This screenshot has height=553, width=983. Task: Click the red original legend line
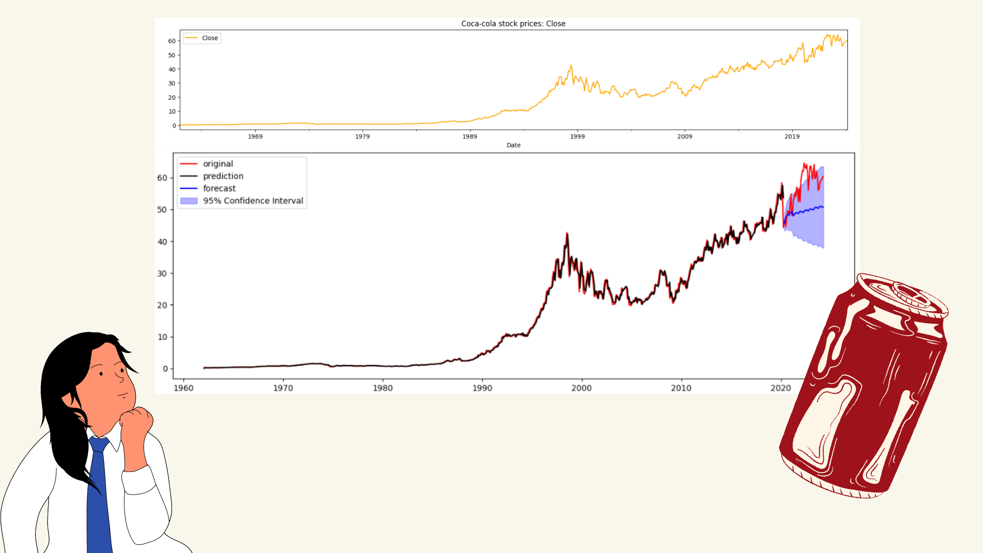pyautogui.click(x=189, y=164)
